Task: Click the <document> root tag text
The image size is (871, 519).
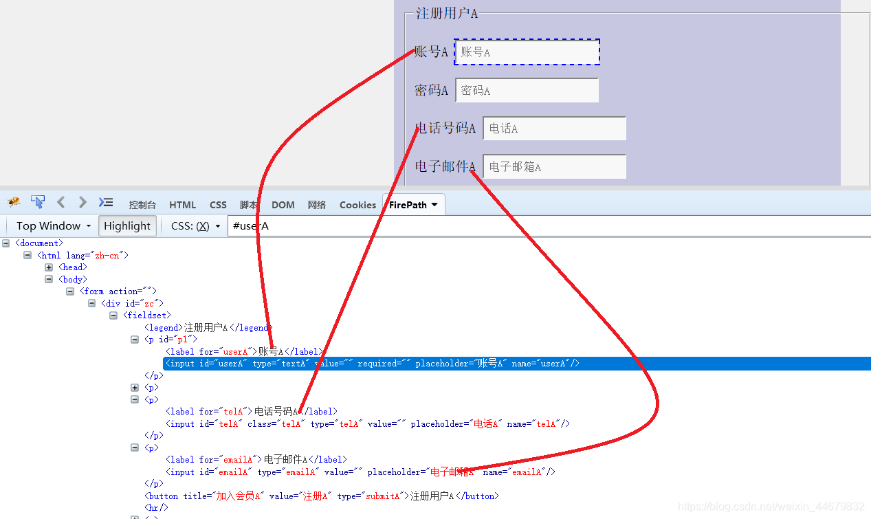Action: (x=38, y=243)
